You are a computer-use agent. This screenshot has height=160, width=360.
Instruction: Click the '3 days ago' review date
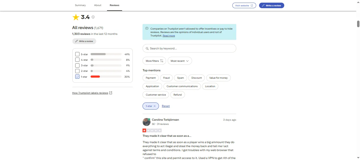tap(229, 120)
